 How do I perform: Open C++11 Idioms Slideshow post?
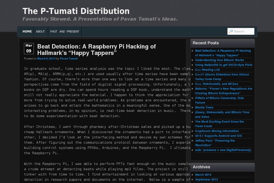point(222,77)
